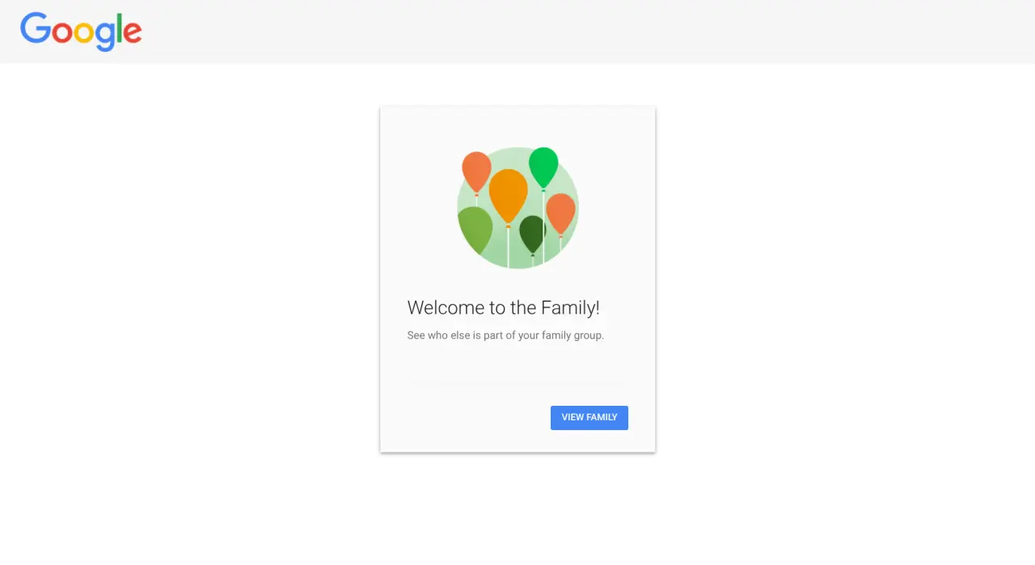Viewport: 1035px width, 565px height.
Task: Click the bright green balloon at top
Action: tap(543, 167)
